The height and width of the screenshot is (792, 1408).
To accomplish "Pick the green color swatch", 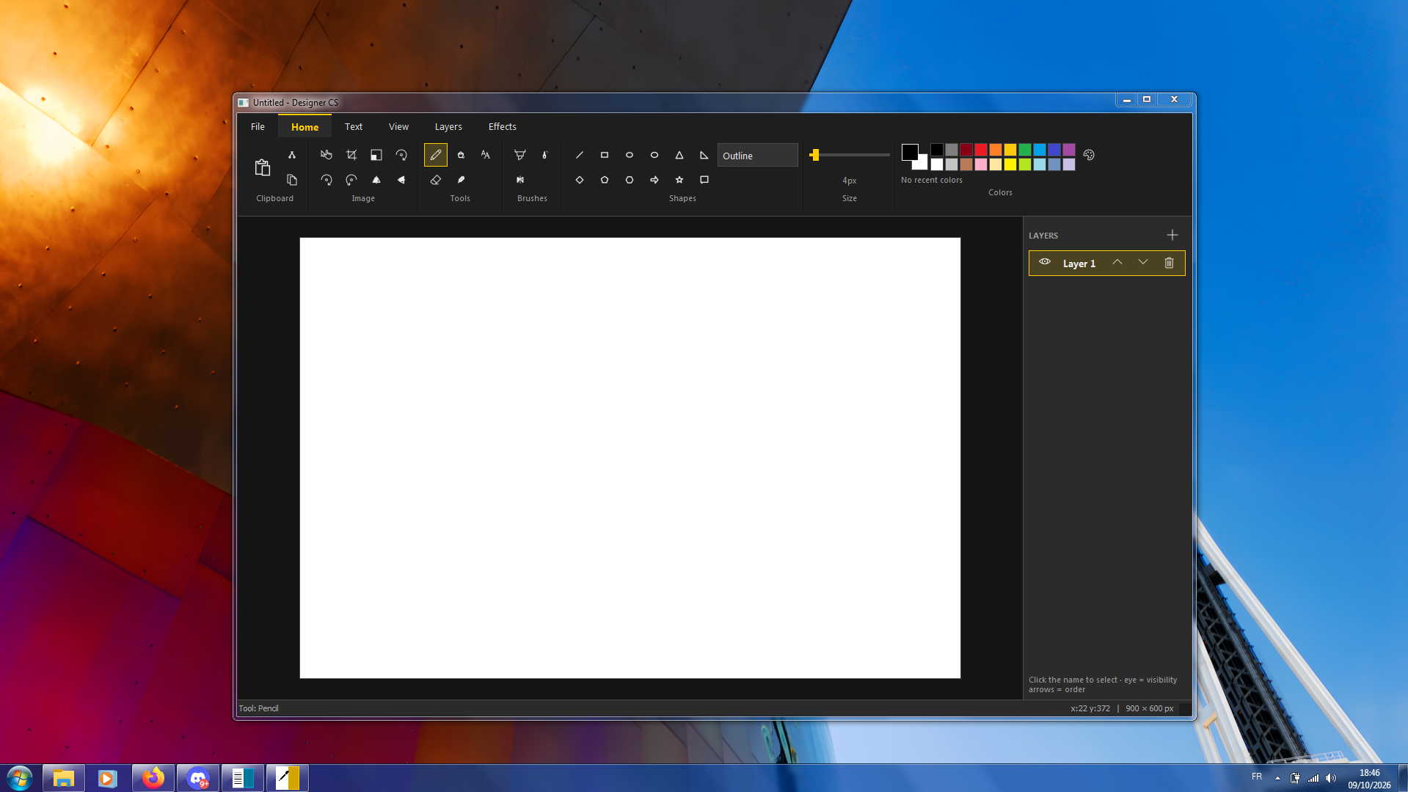I will [x=1025, y=149].
